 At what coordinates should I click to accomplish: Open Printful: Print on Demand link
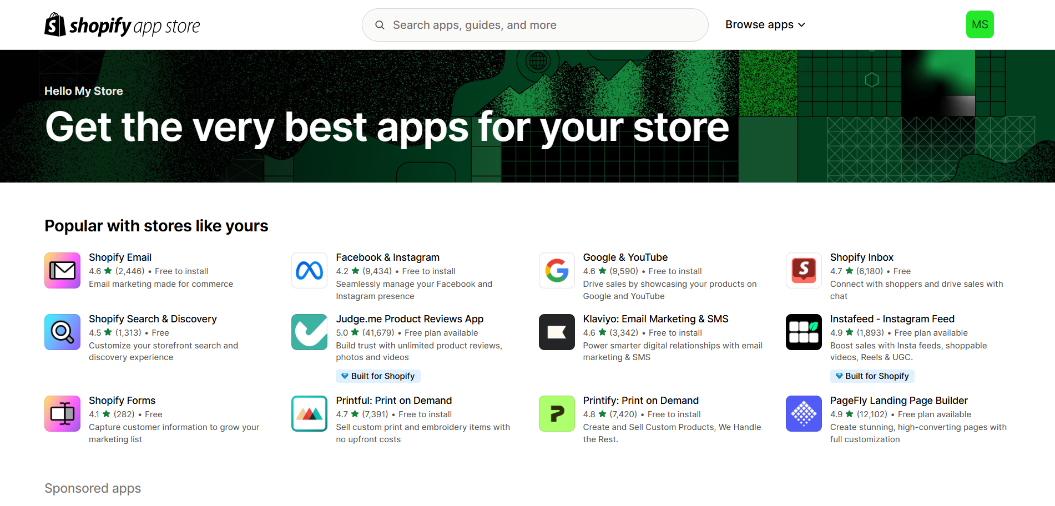point(393,401)
